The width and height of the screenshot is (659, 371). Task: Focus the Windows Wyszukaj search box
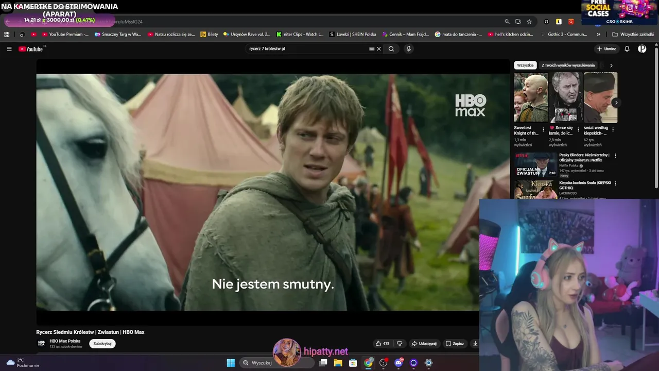[277, 363]
